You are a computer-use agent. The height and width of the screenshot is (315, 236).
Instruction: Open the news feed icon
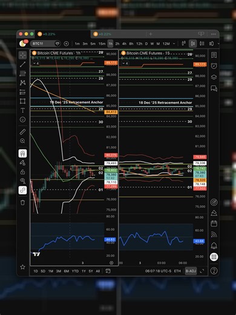click(214, 234)
